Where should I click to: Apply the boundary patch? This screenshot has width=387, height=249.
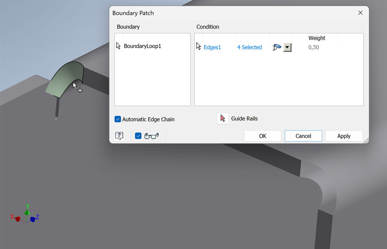[344, 136]
